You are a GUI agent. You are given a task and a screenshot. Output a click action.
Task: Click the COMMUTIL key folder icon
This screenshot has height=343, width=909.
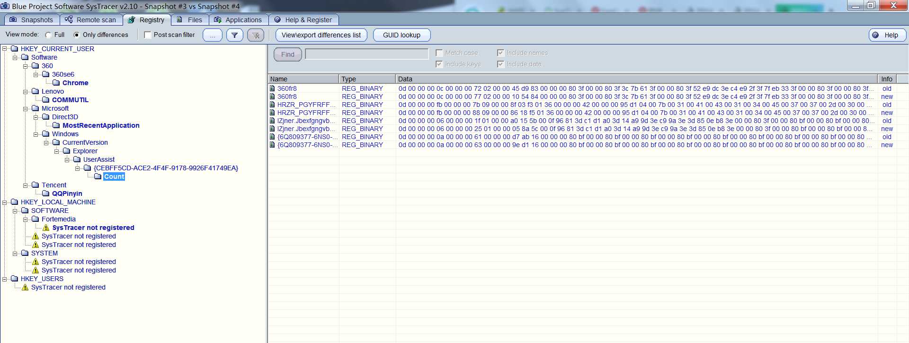click(46, 100)
